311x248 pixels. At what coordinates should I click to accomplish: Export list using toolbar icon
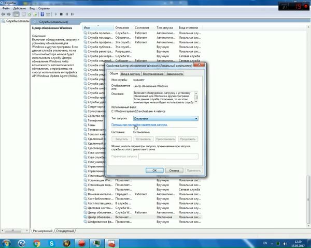(x=35, y=14)
